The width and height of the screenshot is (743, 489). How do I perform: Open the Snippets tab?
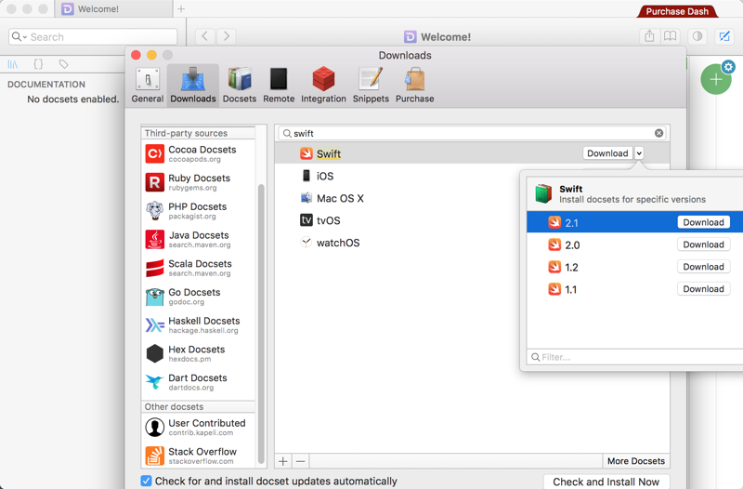(371, 86)
